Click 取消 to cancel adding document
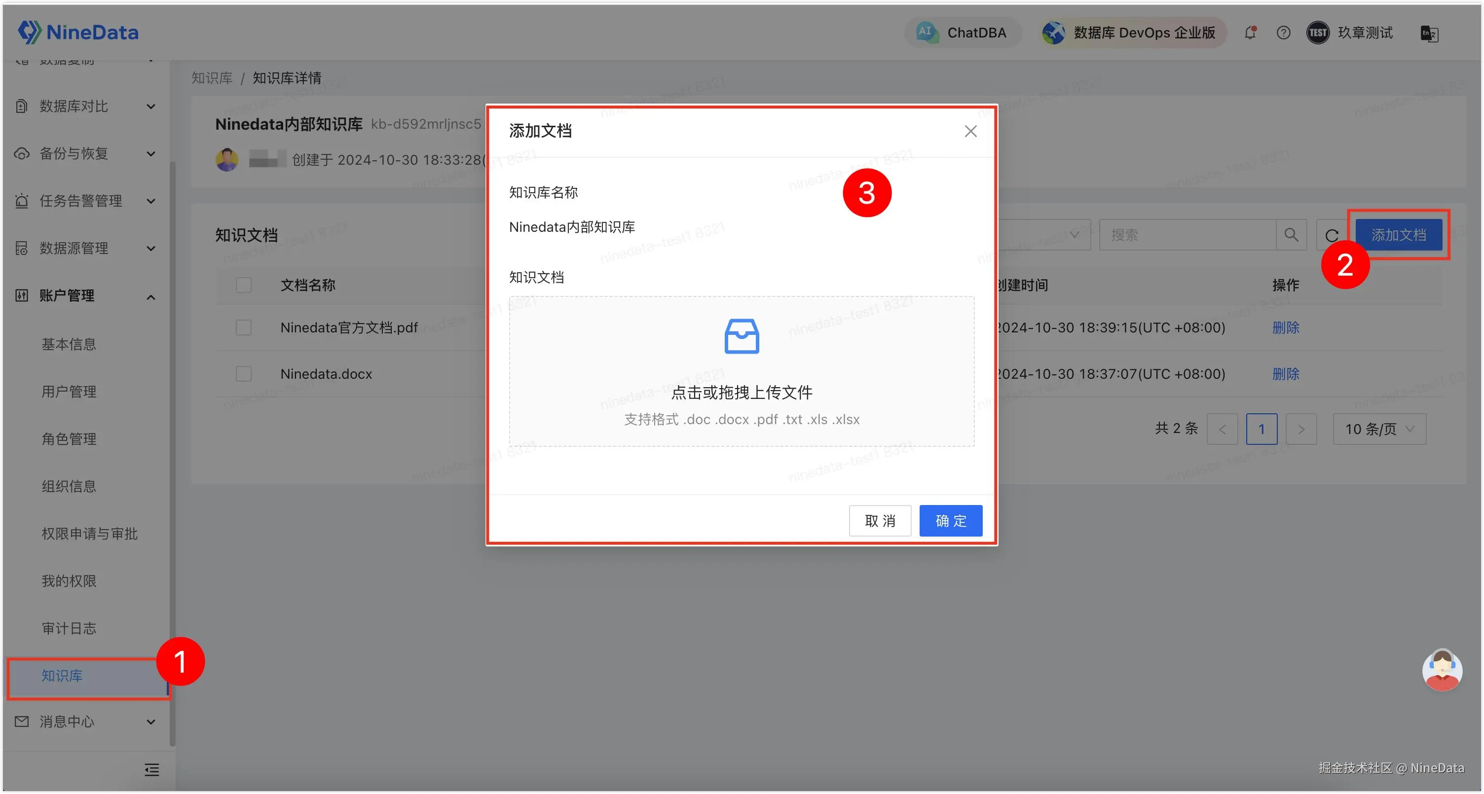The height and width of the screenshot is (794, 1484). click(879, 520)
